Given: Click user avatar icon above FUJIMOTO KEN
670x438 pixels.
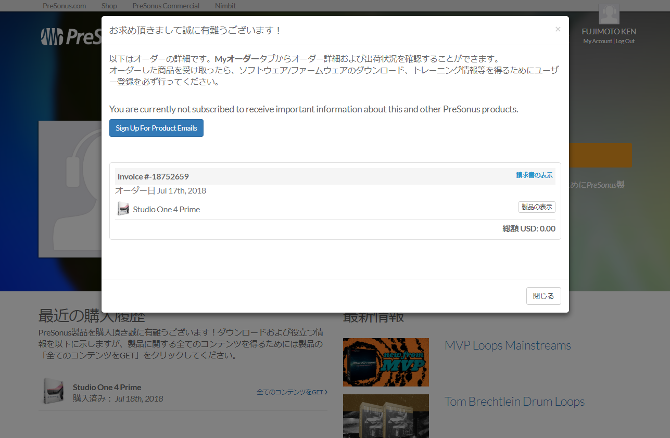Looking at the screenshot, I should point(609,15).
